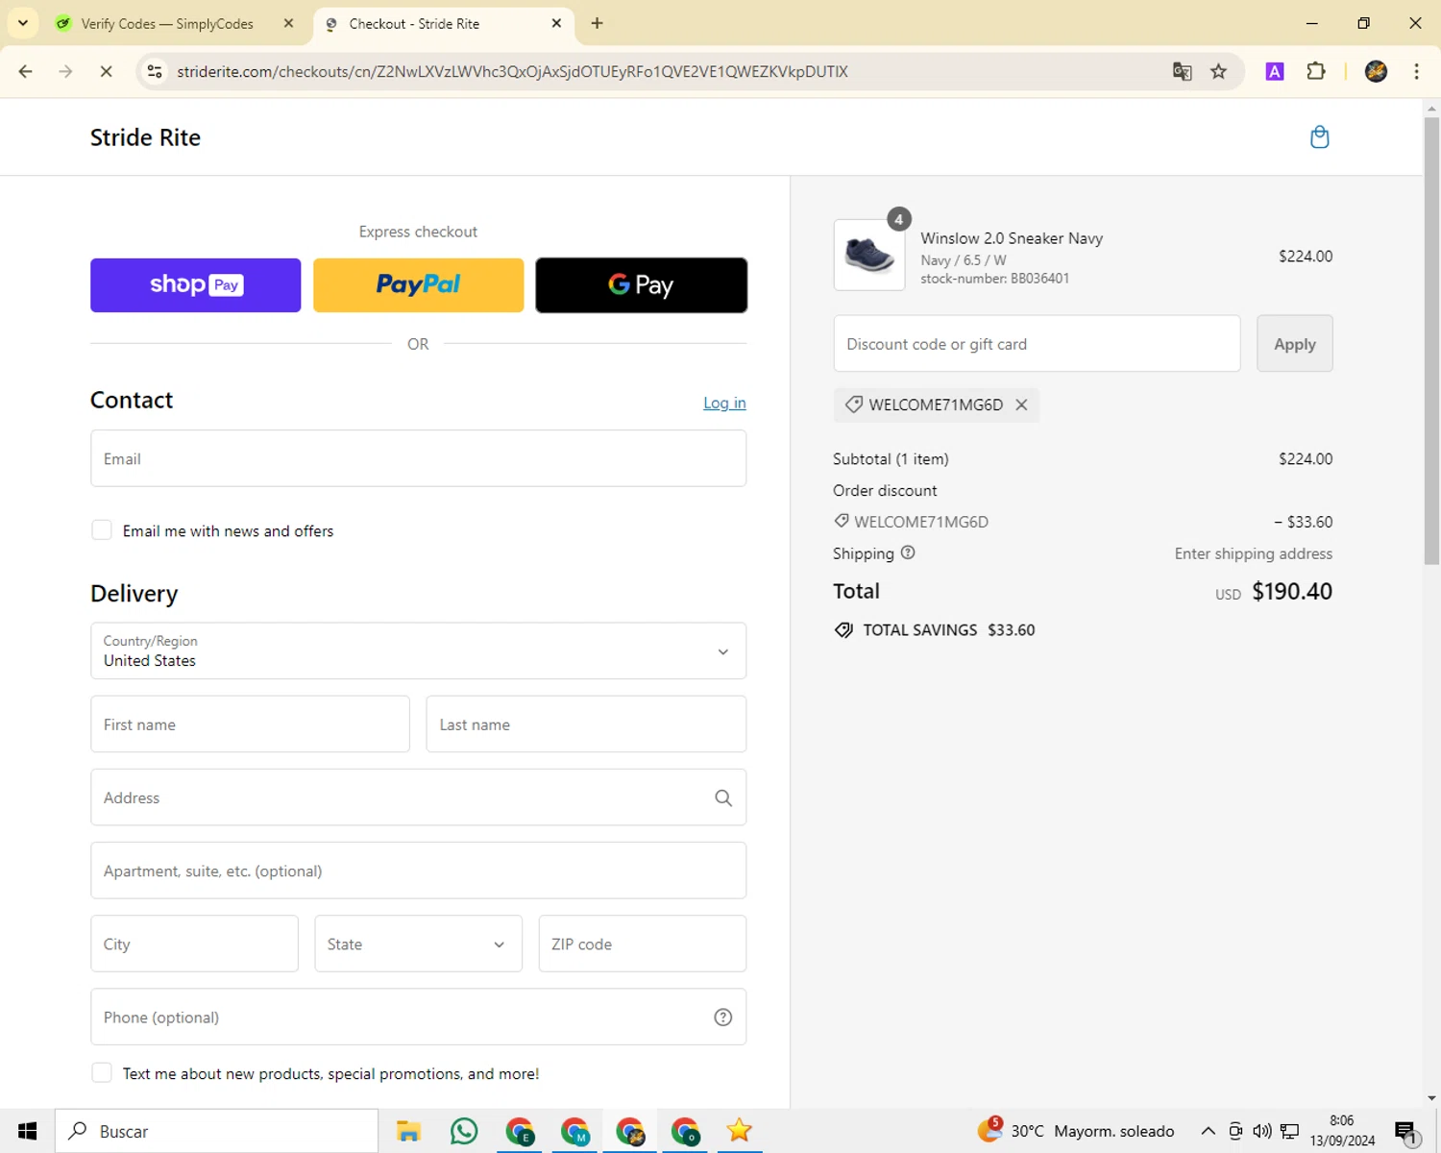Open the browser extensions puzzle icon
1441x1153 pixels.
1316,71
